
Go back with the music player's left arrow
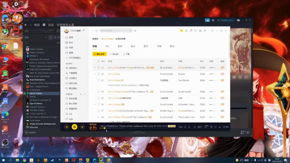93,31
